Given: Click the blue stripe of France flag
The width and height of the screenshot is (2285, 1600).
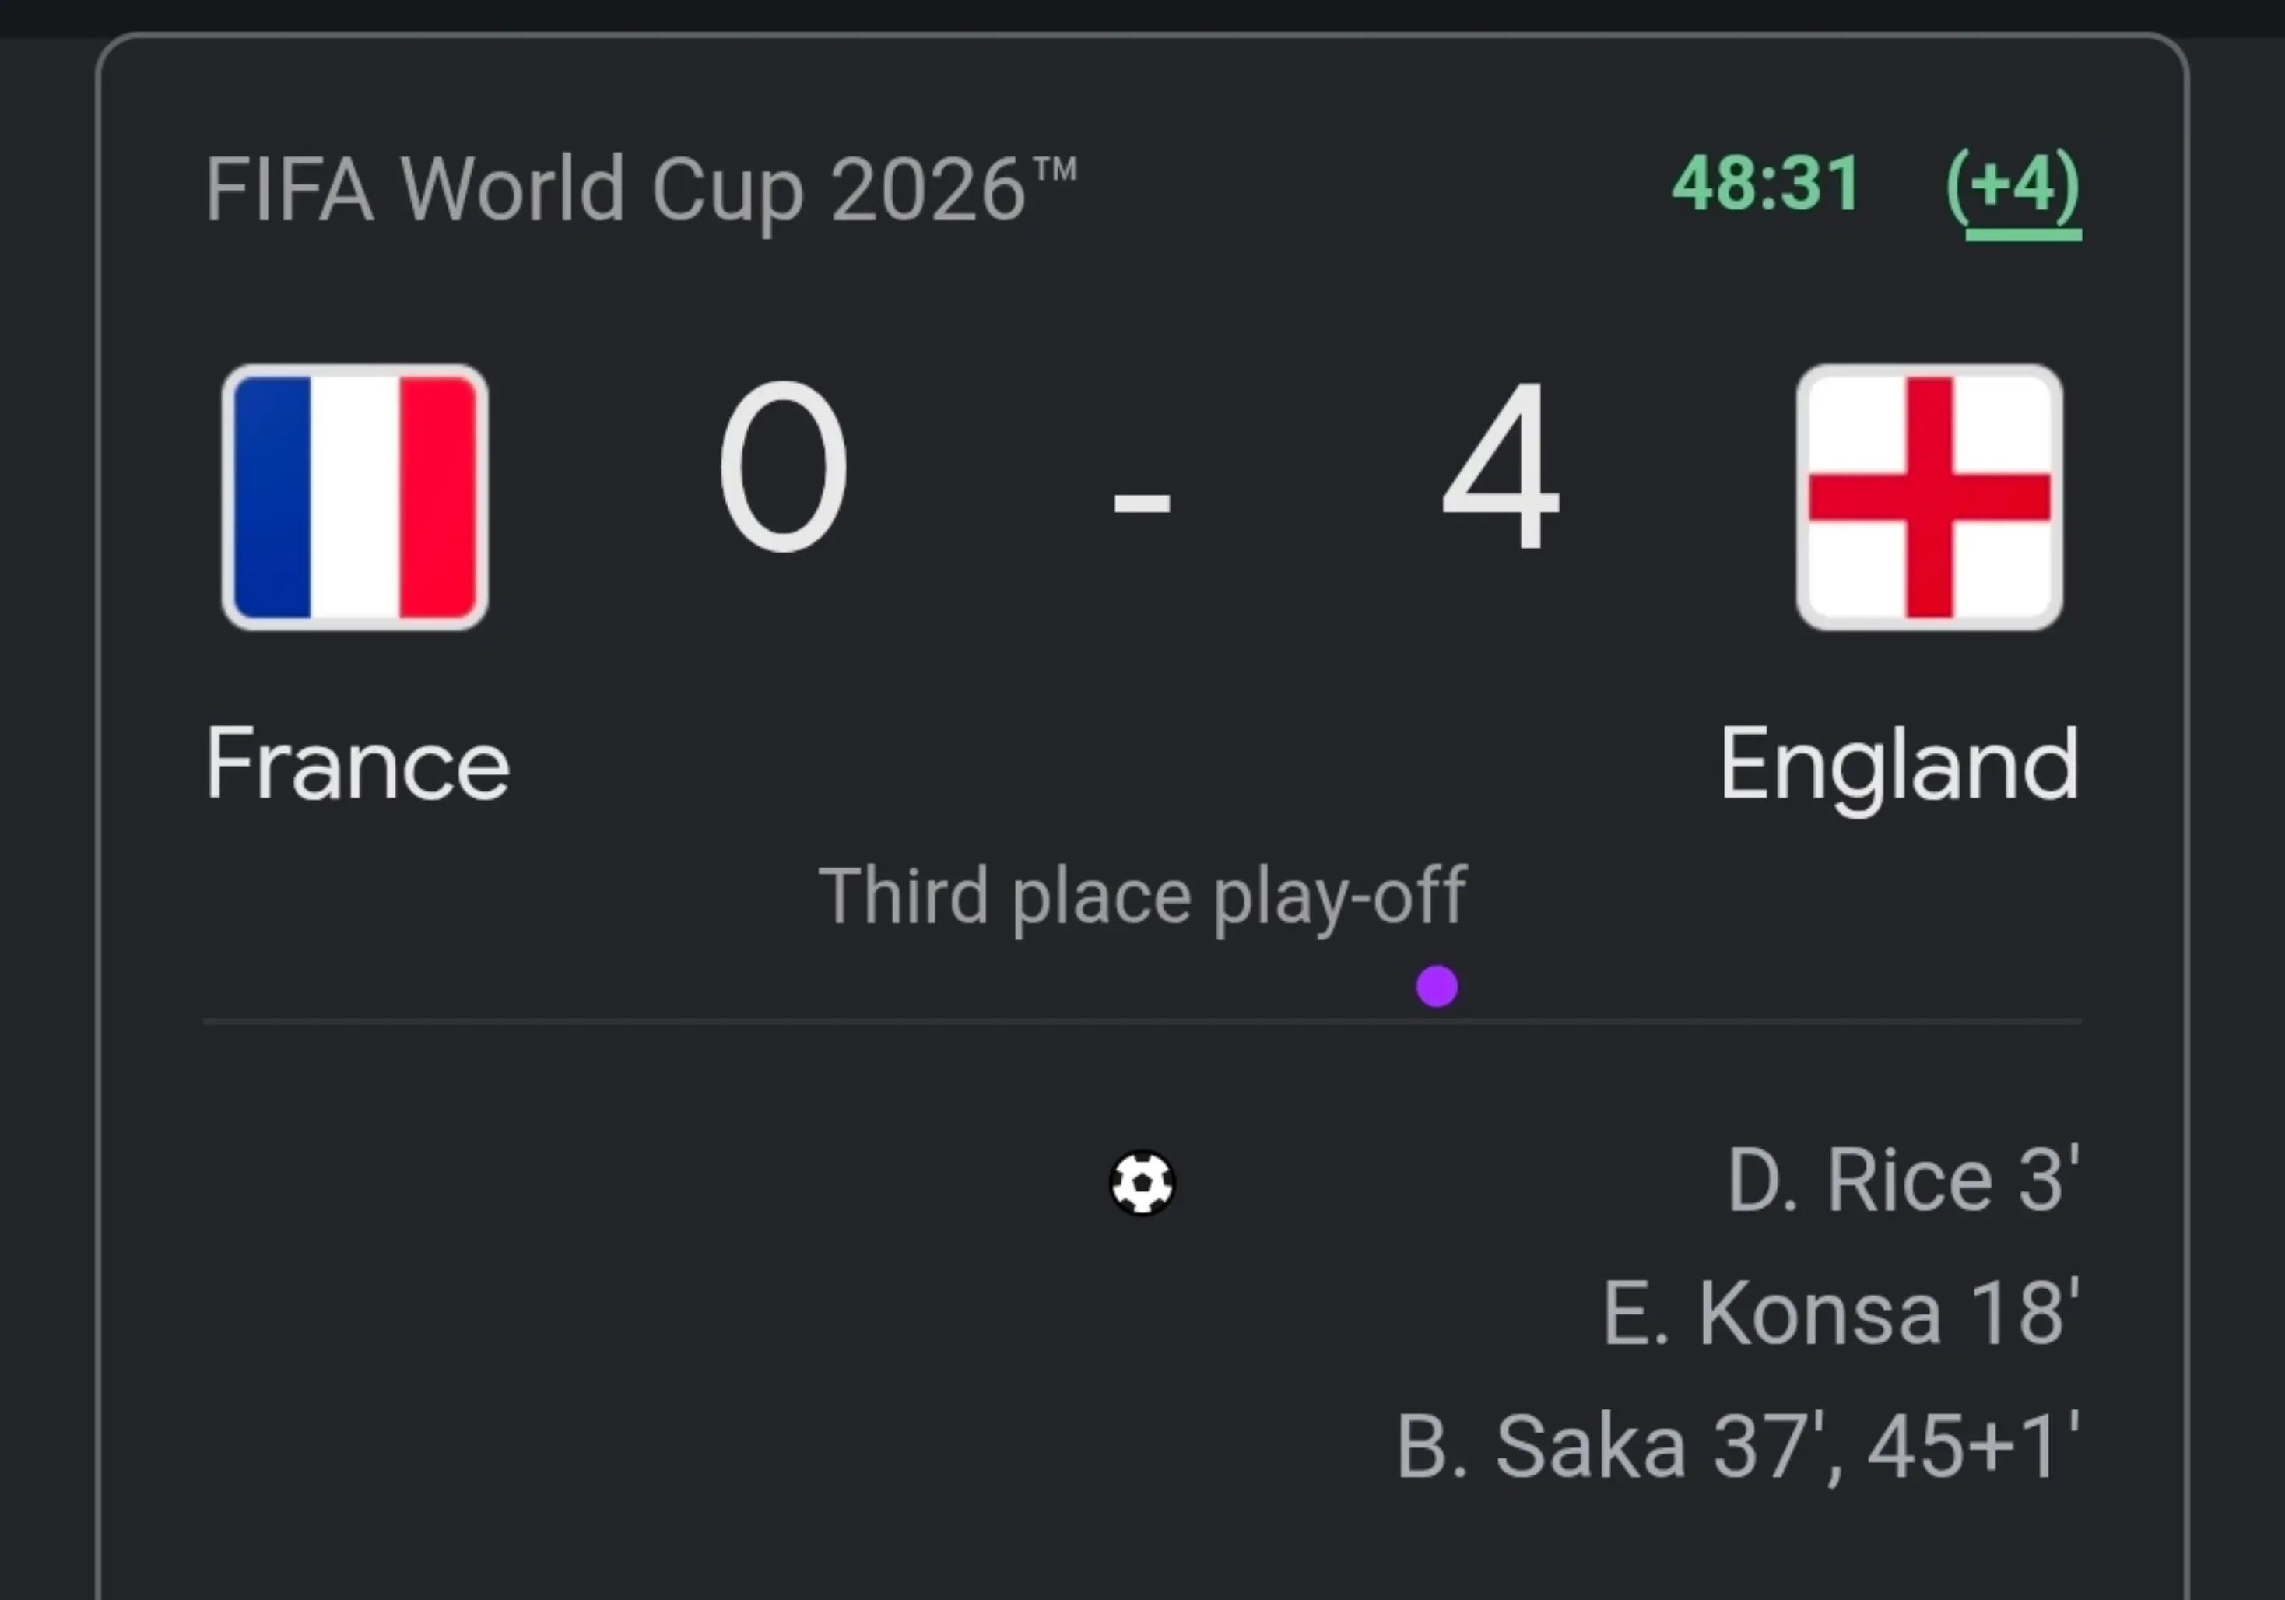Looking at the screenshot, I should pos(272,496).
